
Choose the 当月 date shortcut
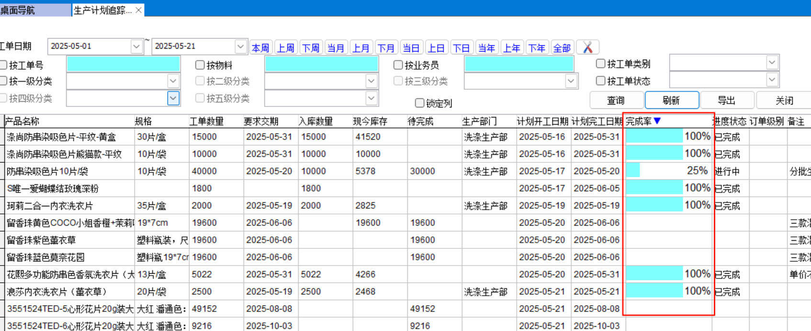pos(336,48)
